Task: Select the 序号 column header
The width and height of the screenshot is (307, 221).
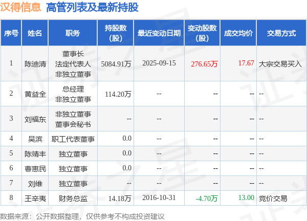Action: (11, 33)
